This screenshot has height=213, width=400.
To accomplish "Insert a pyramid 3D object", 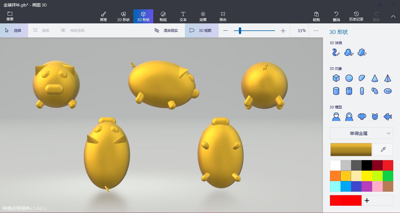I will [388, 78].
